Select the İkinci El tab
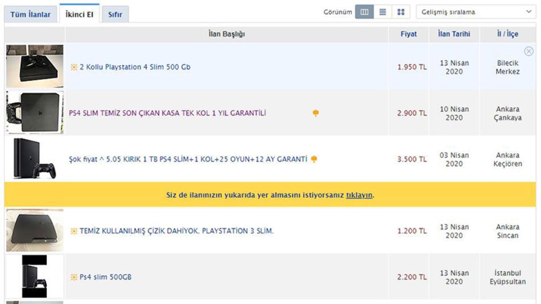Viewport: 541px width, 304px height. (79, 14)
